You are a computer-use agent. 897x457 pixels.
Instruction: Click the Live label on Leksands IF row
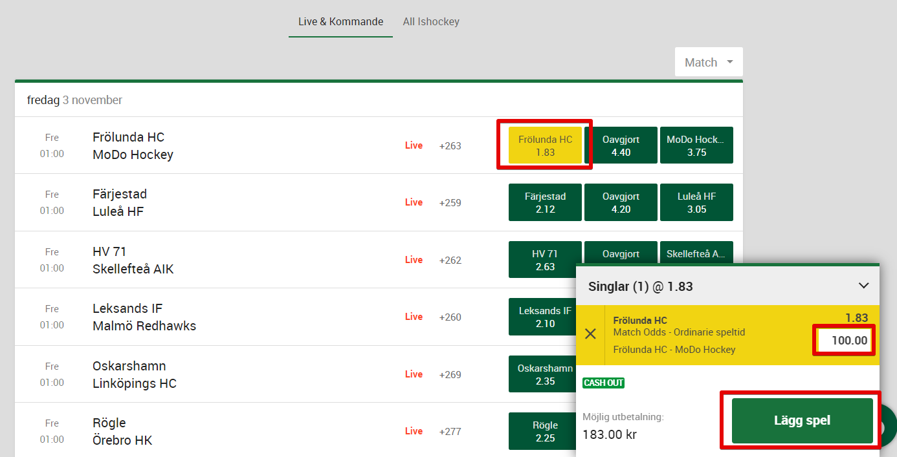point(414,317)
